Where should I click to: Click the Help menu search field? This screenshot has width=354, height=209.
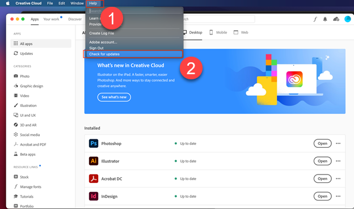point(134,11)
